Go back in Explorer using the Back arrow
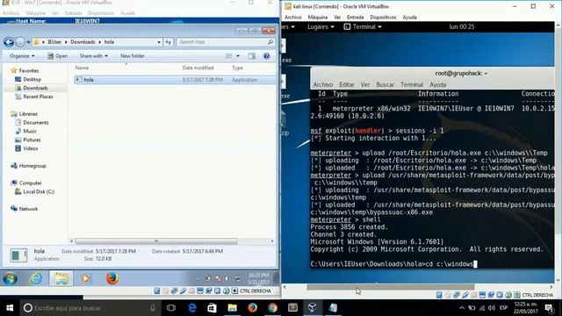Image resolution: width=562 pixels, height=316 pixels. click(9, 42)
